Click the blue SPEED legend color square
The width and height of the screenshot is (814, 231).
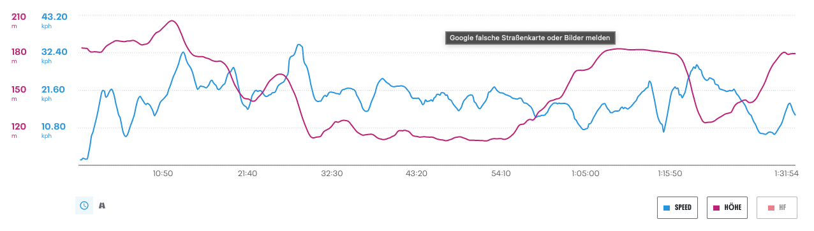click(x=667, y=208)
